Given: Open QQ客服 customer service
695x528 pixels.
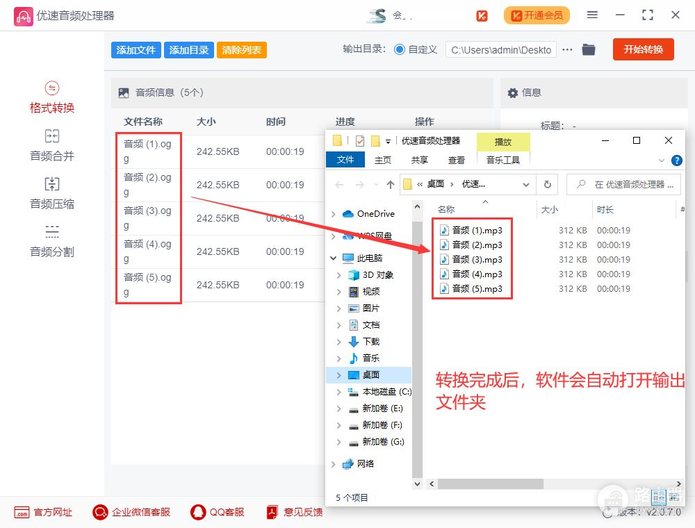Looking at the screenshot, I should coord(218,512).
